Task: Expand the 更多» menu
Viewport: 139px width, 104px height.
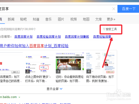Action: pos(111,19)
